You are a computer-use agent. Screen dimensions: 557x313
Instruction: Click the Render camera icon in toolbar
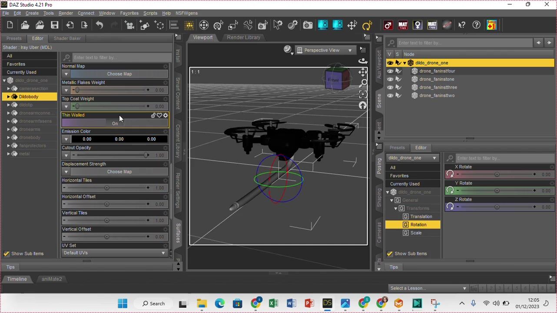click(308, 25)
